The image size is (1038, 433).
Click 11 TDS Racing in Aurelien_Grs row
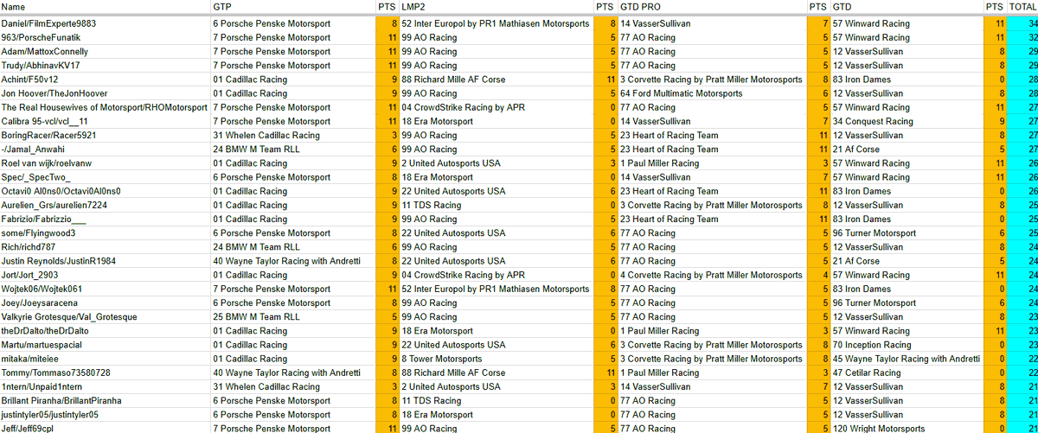[497, 206]
